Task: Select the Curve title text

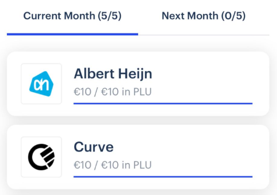Action: [94, 147]
